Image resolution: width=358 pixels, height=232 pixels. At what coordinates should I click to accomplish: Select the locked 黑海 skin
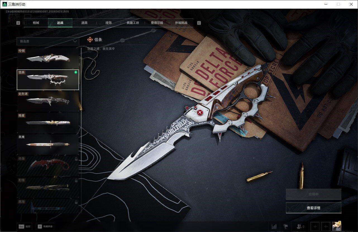(48, 206)
